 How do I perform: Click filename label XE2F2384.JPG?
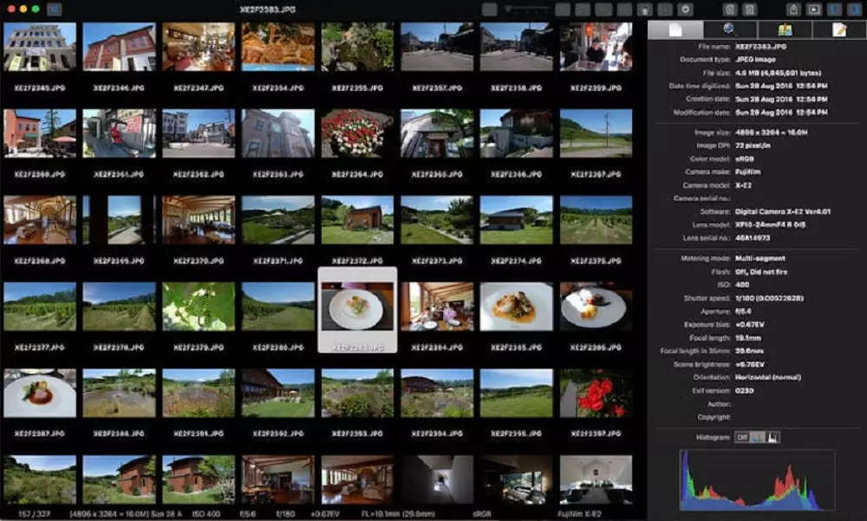pos(437,347)
